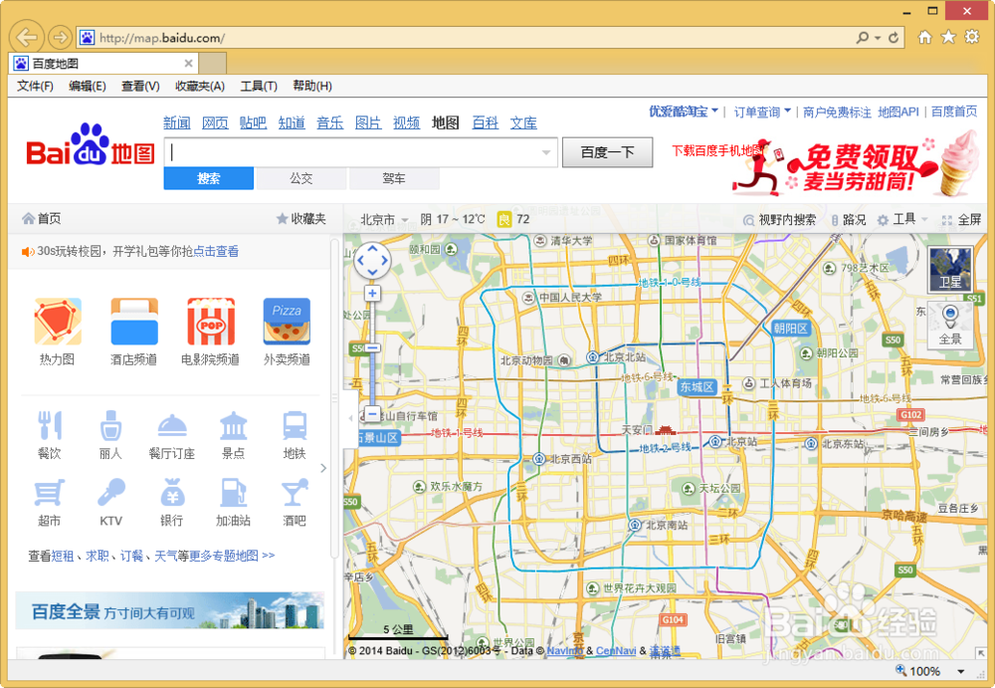
Task: Select the 景点 attractions icon
Action: pos(234,425)
